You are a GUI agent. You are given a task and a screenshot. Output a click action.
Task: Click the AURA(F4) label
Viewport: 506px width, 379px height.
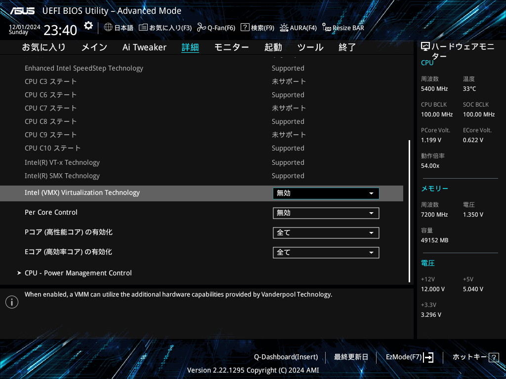click(303, 28)
